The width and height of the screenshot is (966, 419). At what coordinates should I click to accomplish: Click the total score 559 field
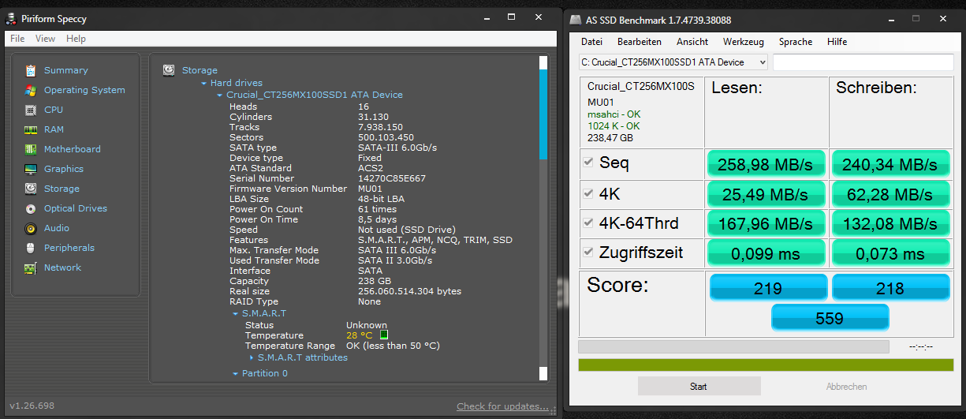pyautogui.click(x=830, y=318)
